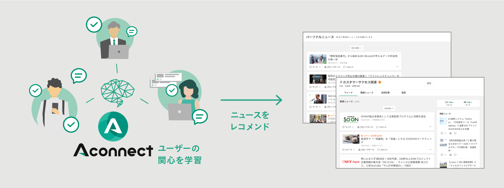Click the 11 コメント counter
The height and width of the screenshot is (188, 504).
pos(449,104)
